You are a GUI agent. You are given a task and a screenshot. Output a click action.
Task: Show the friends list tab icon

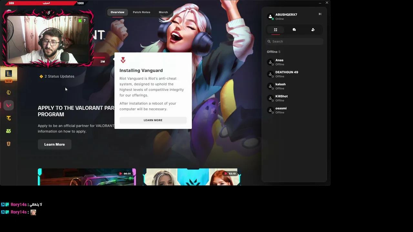[x=276, y=30]
